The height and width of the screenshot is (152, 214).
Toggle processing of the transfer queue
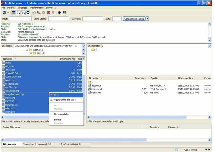(x=39, y=13)
